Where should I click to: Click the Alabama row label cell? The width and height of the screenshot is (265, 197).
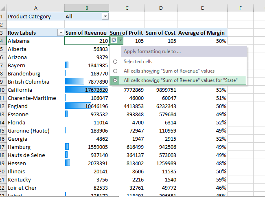coord(35,41)
